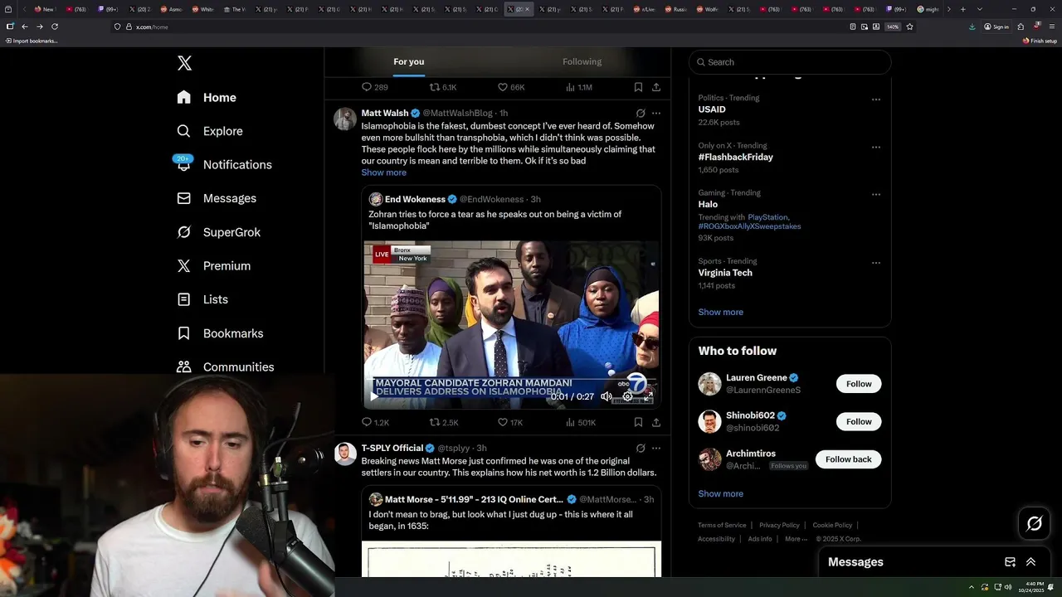This screenshot has height=597, width=1062.
Task: Reload the page in browser toolbar
Action: click(x=55, y=27)
